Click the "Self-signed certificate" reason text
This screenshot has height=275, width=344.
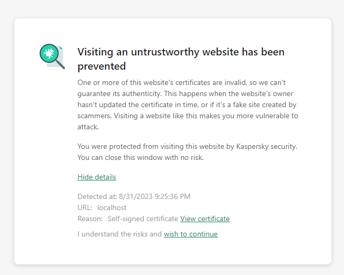[143, 219]
